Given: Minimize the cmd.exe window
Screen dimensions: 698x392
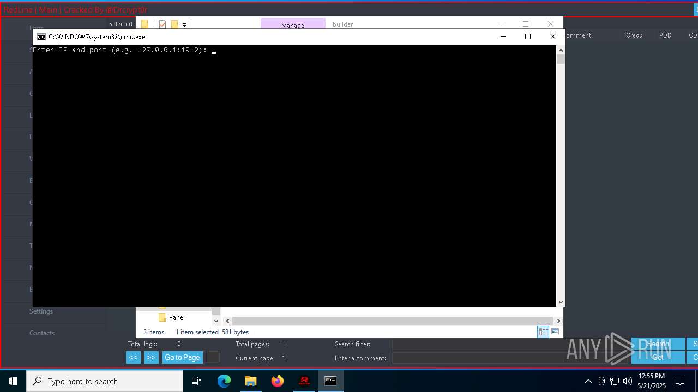Looking at the screenshot, I should 503,36.
